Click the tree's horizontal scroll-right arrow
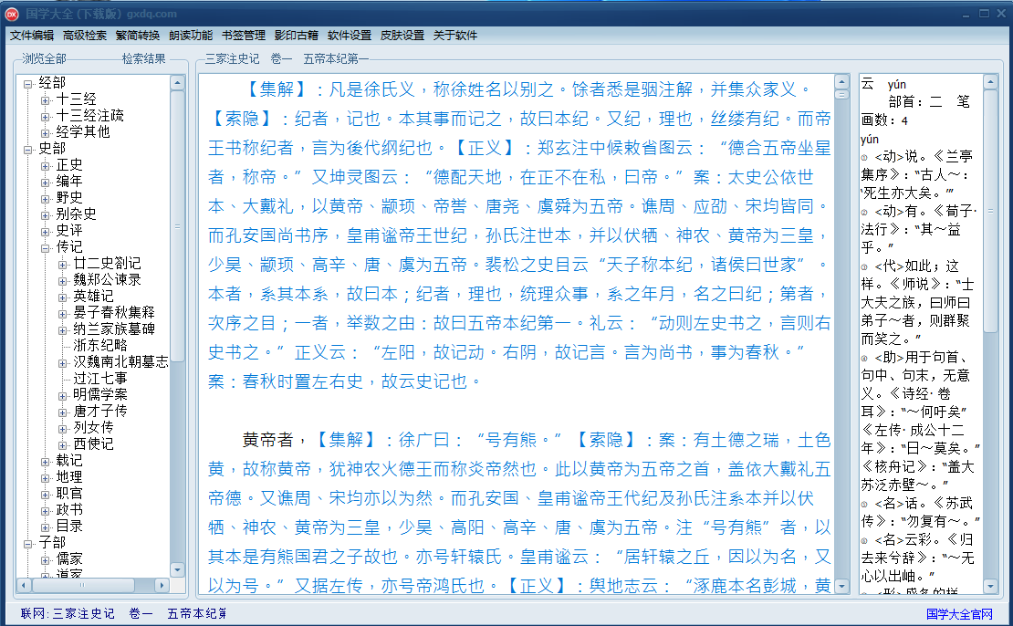1013x626 pixels. pos(162,585)
